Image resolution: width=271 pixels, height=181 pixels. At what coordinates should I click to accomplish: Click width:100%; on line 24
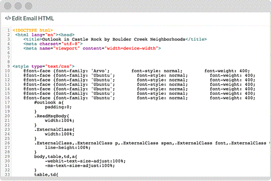click(59, 134)
